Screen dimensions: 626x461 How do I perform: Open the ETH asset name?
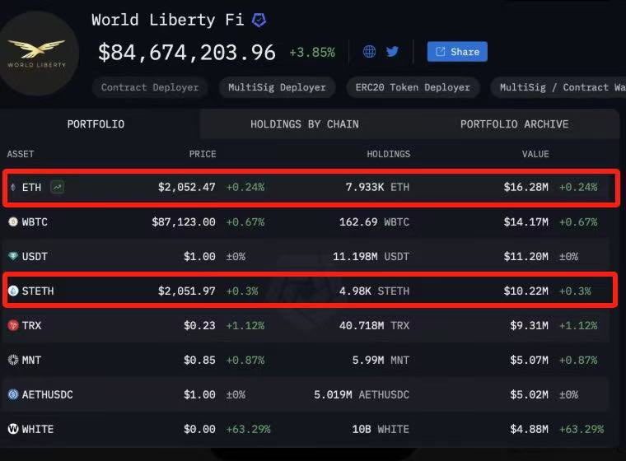point(31,187)
